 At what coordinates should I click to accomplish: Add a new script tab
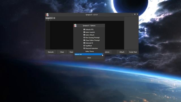(x=54, y=18)
